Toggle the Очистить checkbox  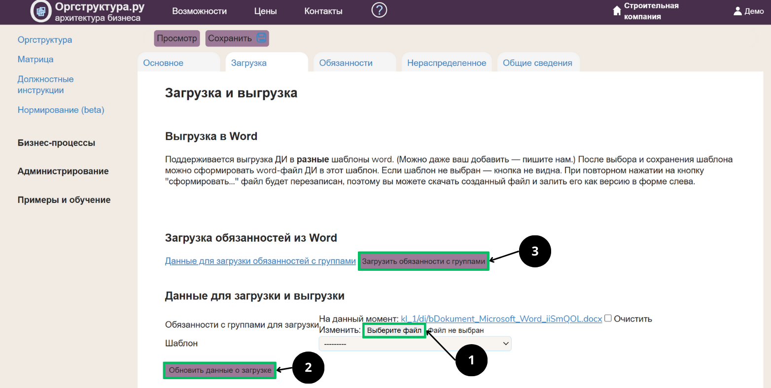click(x=608, y=318)
